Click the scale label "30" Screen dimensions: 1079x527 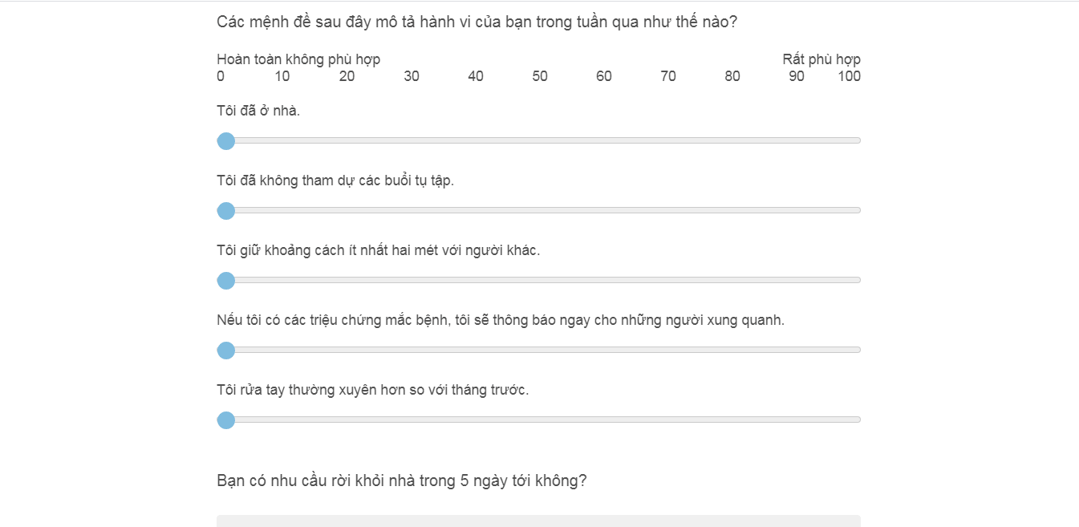pyautogui.click(x=412, y=76)
